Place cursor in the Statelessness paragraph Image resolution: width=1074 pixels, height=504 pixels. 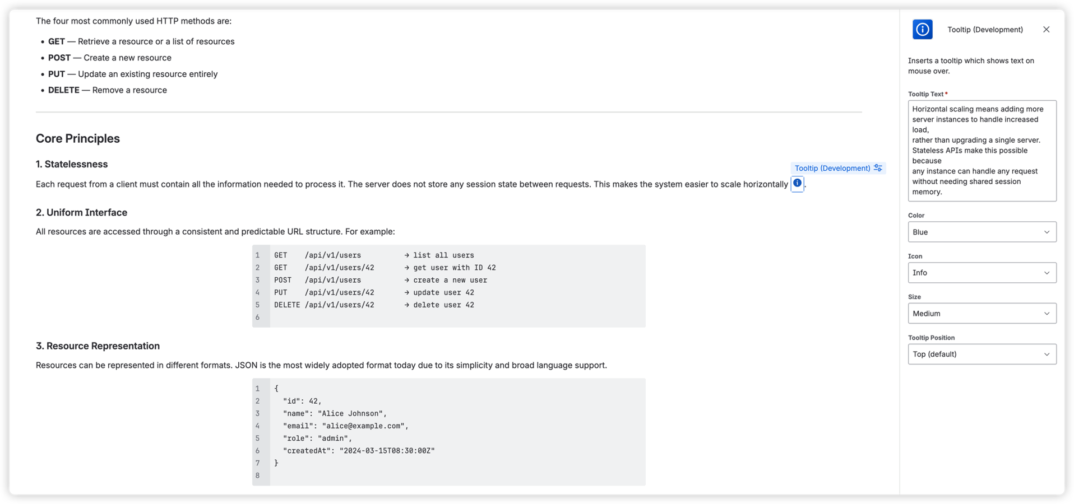tap(392, 184)
